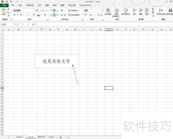Toggle Middle Align button
This screenshot has height=139, width=173.
[54, 11]
